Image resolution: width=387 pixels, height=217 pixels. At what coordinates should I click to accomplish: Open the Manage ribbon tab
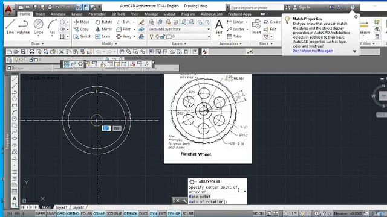151,14
